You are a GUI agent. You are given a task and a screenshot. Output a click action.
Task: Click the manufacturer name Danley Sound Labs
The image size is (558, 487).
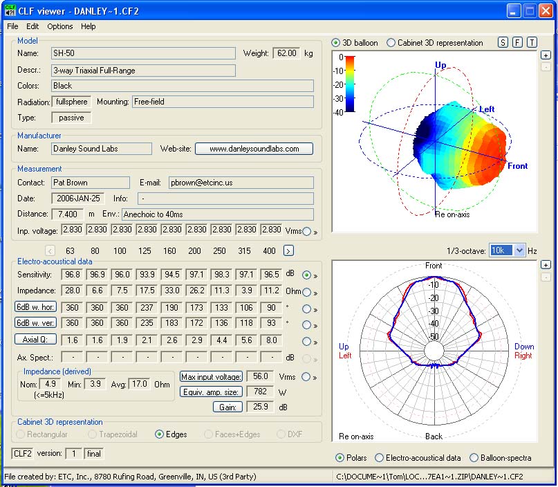[102, 149]
